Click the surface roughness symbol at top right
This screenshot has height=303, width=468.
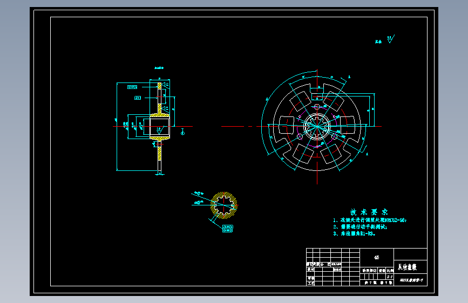click(391, 39)
